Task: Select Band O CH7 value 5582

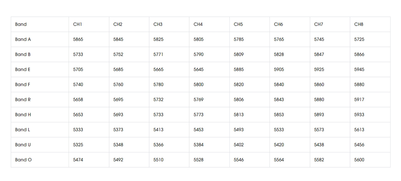Action: click(x=319, y=160)
